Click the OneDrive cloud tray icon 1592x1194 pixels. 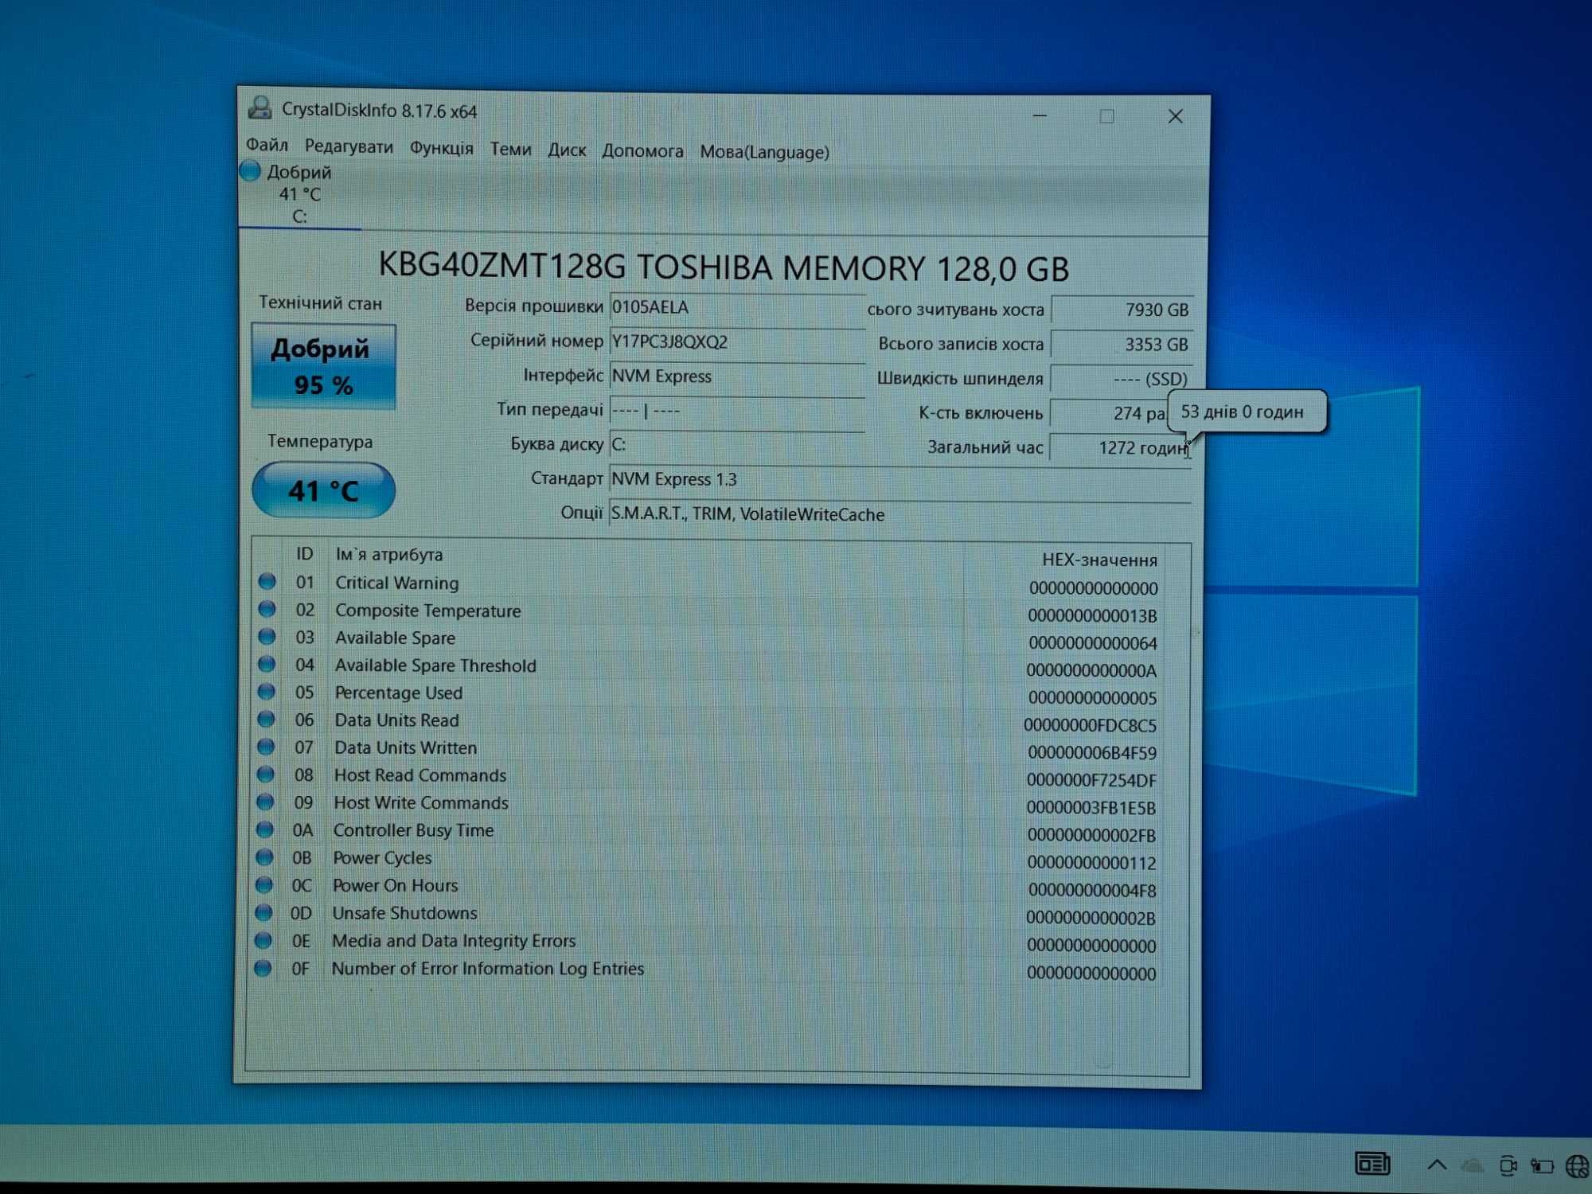pyautogui.click(x=1473, y=1165)
